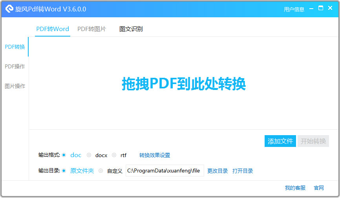Switch to the PDF转Word tab
The image size is (340, 198).
click(x=53, y=29)
